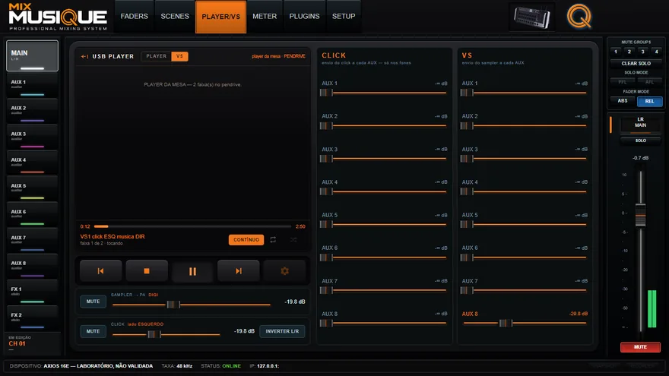Skip to previous track in USB player
Screen dimensions: 669x376
coord(100,270)
